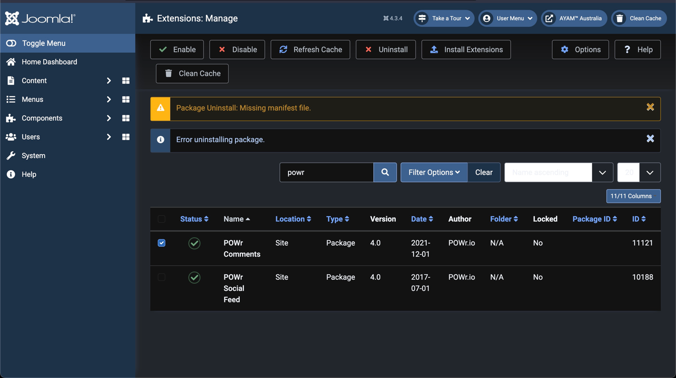Click POWr Social Feed status check icon
The height and width of the screenshot is (378, 676).
pyautogui.click(x=194, y=277)
